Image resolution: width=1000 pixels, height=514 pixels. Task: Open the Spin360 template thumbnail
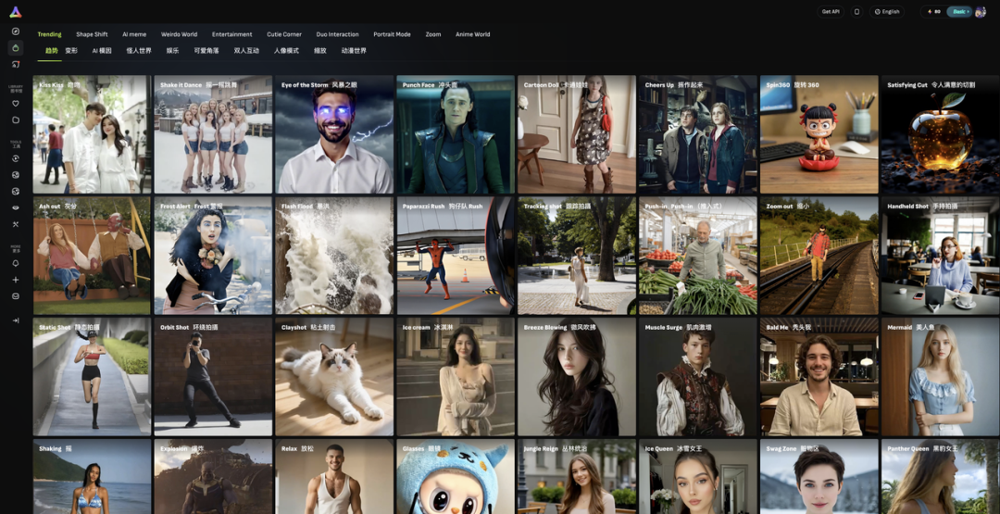pyautogui.click(x=819, y=134)
